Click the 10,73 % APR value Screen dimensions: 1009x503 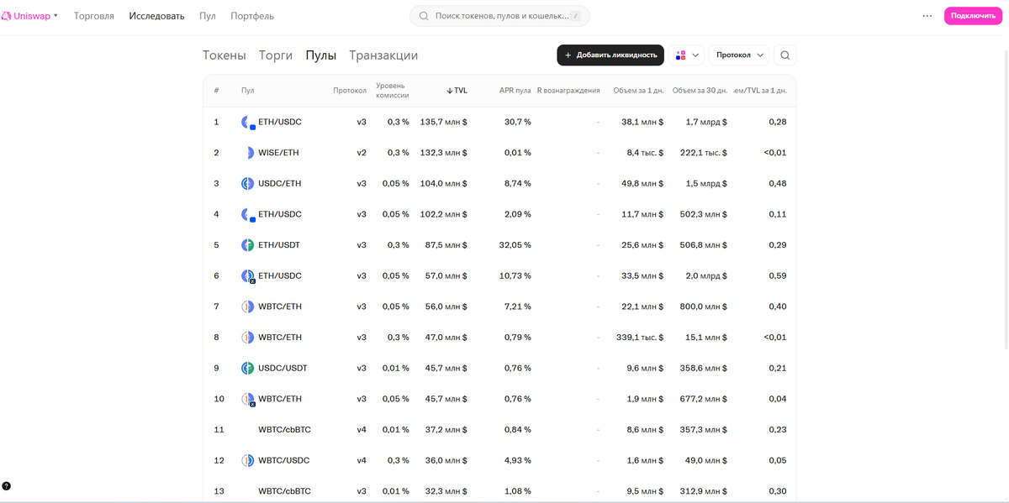pos(515,275)
